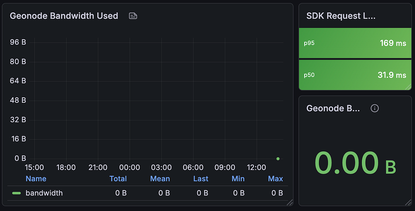
Task: Click resize handle of bottom-right stat panel
Action: click(409, 202)
